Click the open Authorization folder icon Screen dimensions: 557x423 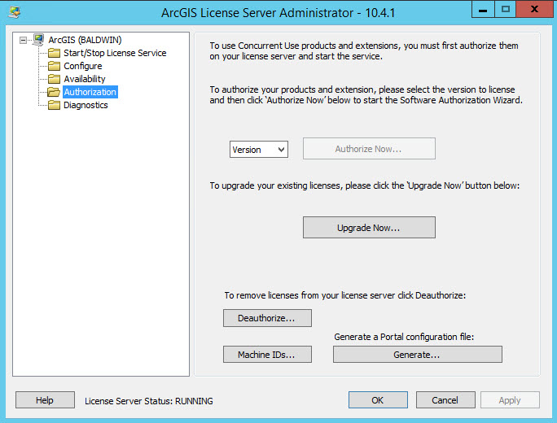pyautogui.click(x=55, y=92)
